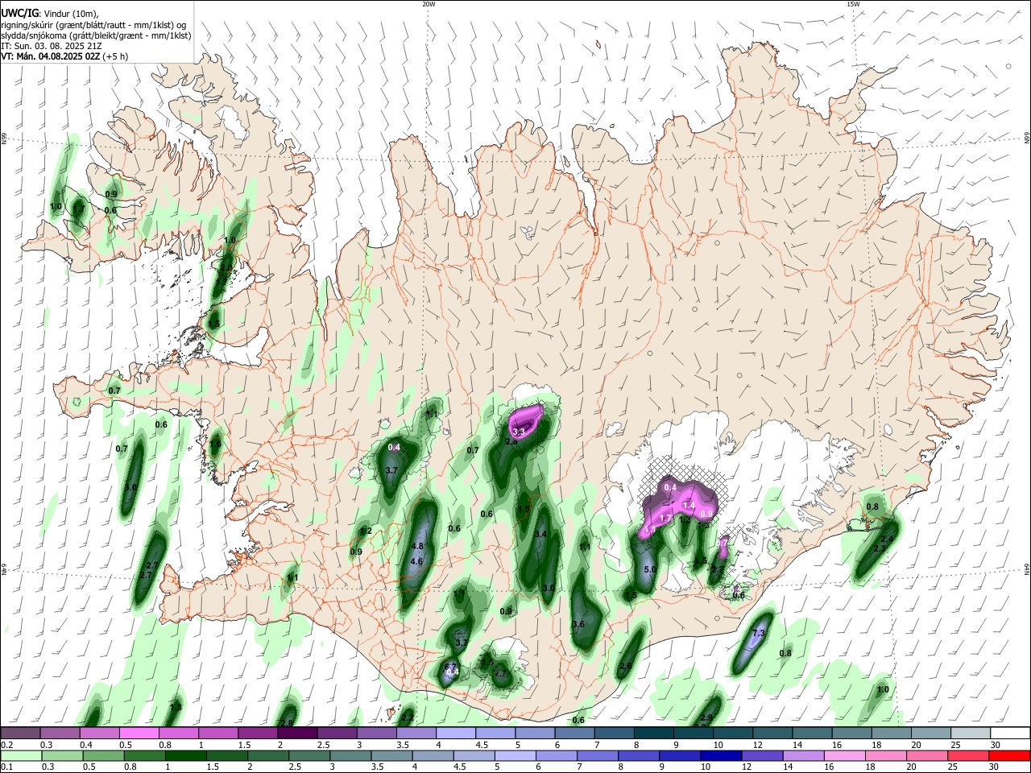Select darkest purple snow swatch between 2 and 2.5

click(297, 733)
